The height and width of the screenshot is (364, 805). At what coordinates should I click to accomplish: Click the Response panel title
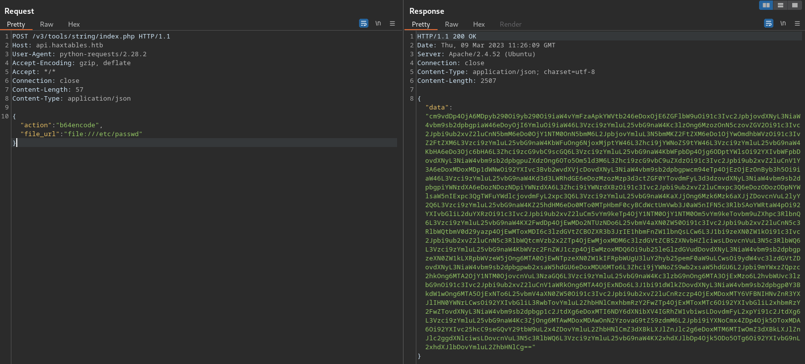(x=427, y=11)
